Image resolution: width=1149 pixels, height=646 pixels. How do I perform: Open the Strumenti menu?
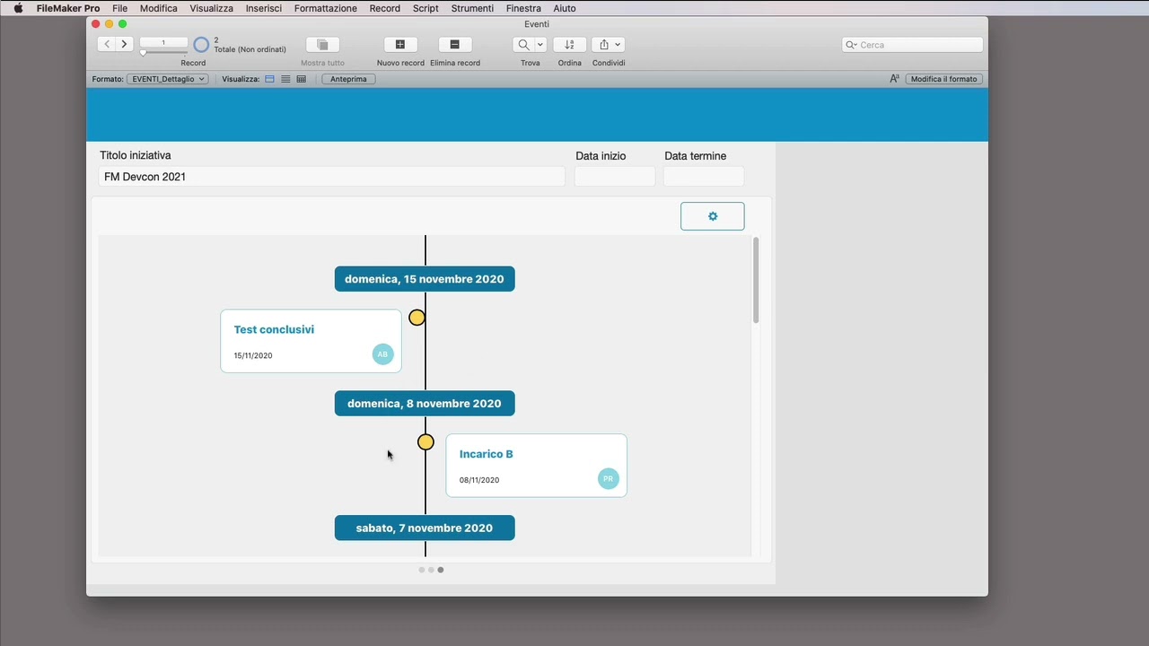coord(472,8)
